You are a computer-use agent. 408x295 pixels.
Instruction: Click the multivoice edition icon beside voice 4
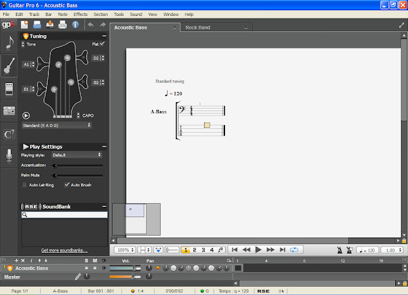pos(221,250)
